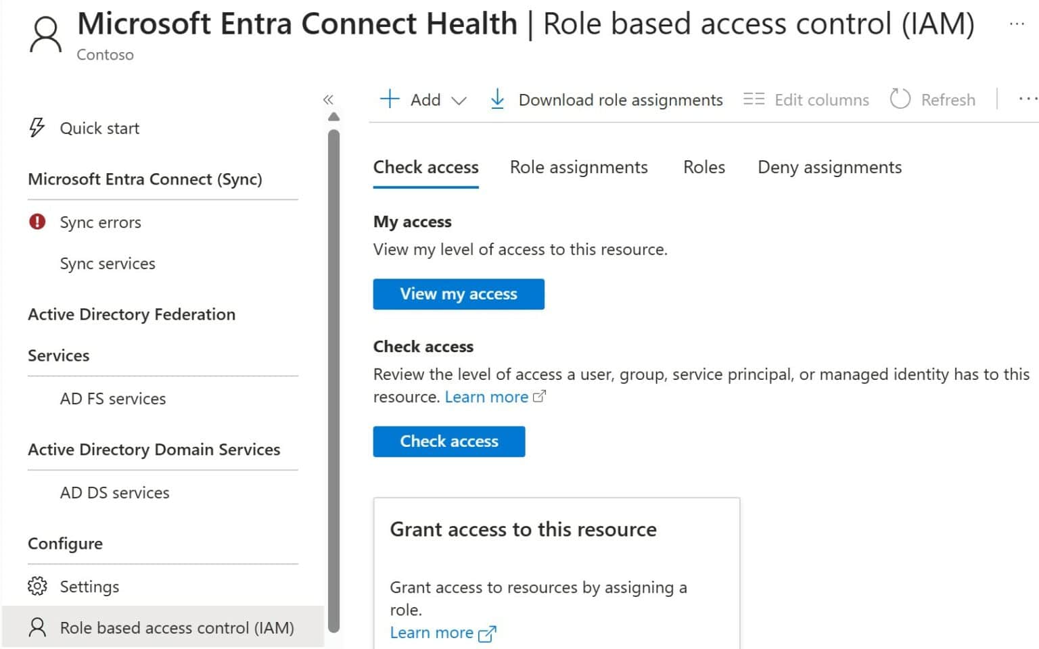Viewport: 1039px width, 649px height.
Task: Click the Edit columns icon
Action: [x=753, y=99]
